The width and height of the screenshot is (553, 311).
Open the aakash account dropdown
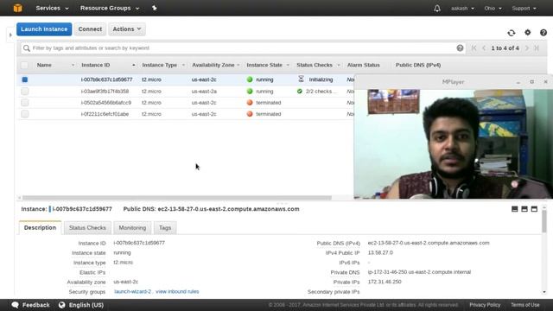point(462,8)
